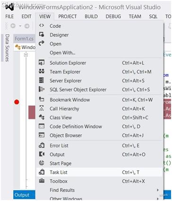Image resolution: width=172 pixels, height=201 pixels.
Task: Click the Error List label
Action: point(59,146)
